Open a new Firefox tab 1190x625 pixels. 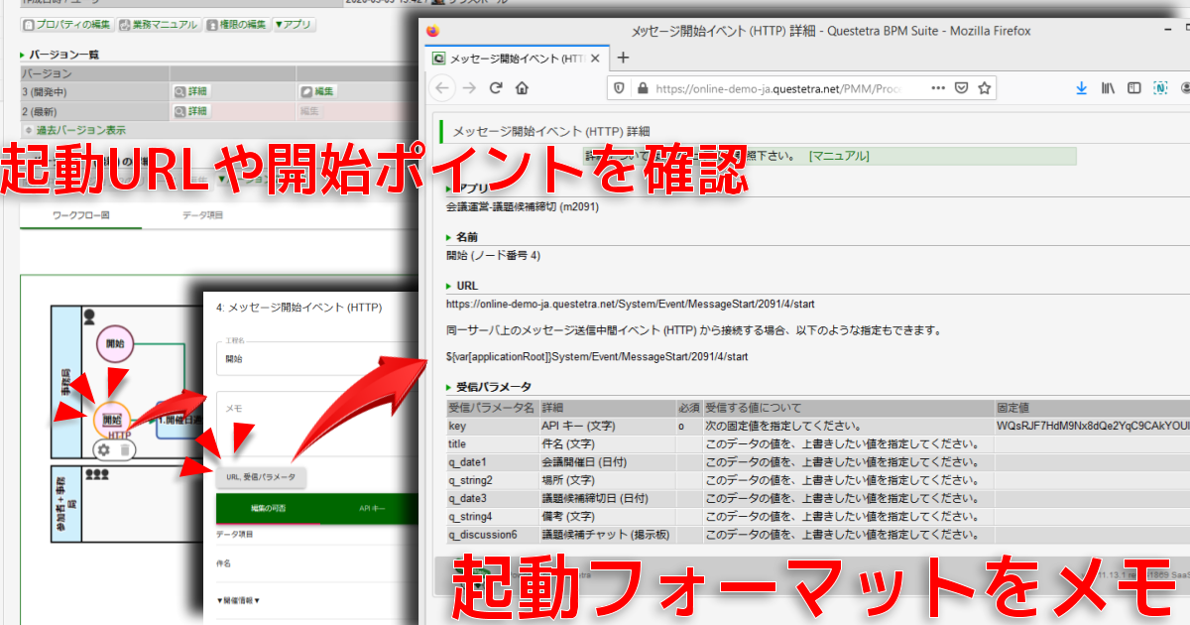pos(623,58)
